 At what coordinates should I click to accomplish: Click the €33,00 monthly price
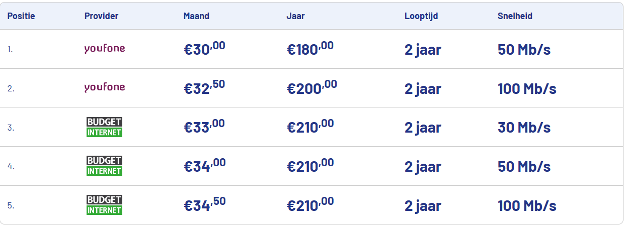[x=204, y=127]
